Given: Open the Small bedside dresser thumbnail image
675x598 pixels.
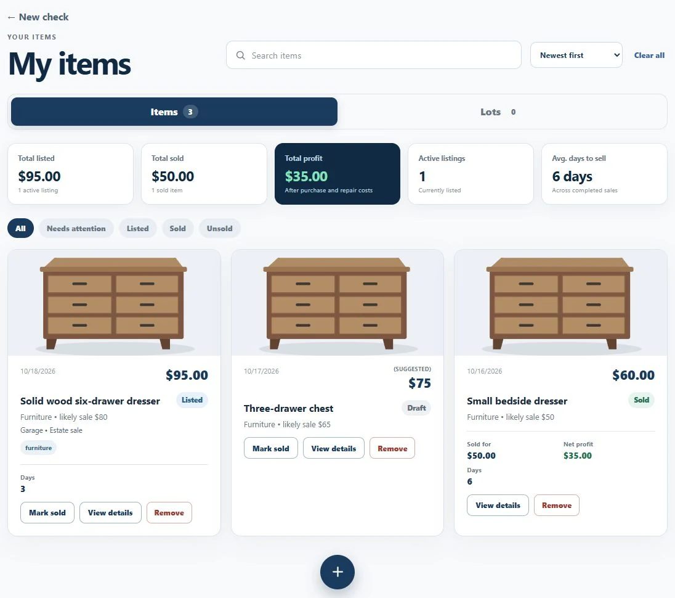Looking at the screenshot, I should [561, 303].
